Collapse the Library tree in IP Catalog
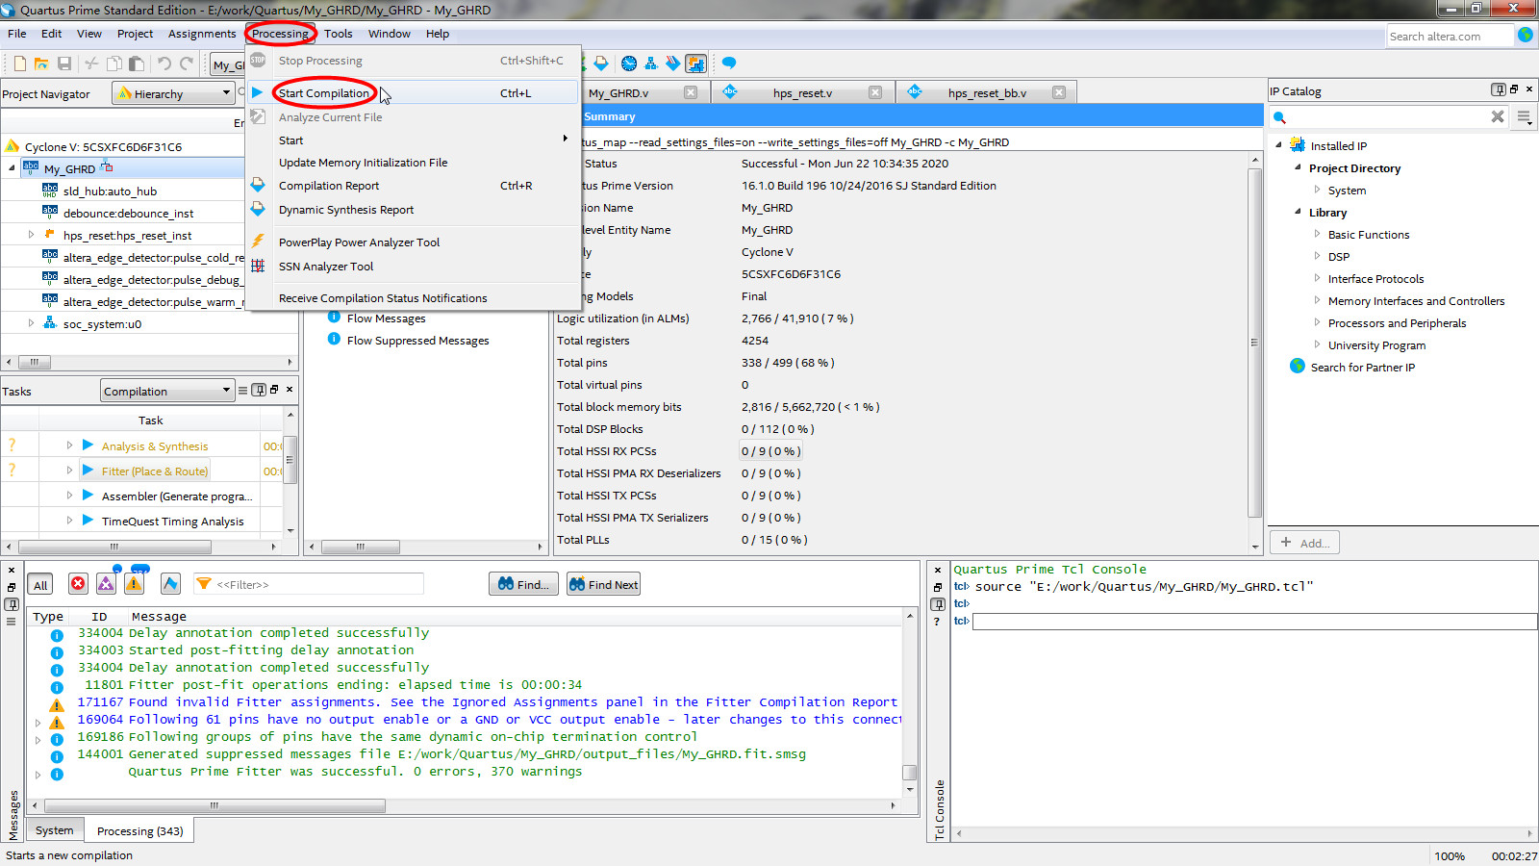This screenshot has width=1539, height=866. coord(1298,212)
